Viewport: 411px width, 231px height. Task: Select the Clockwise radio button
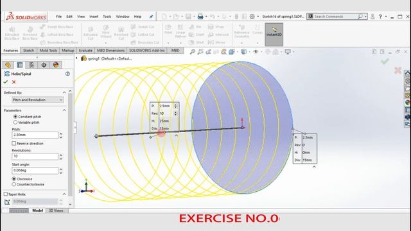tap(14, 179)
